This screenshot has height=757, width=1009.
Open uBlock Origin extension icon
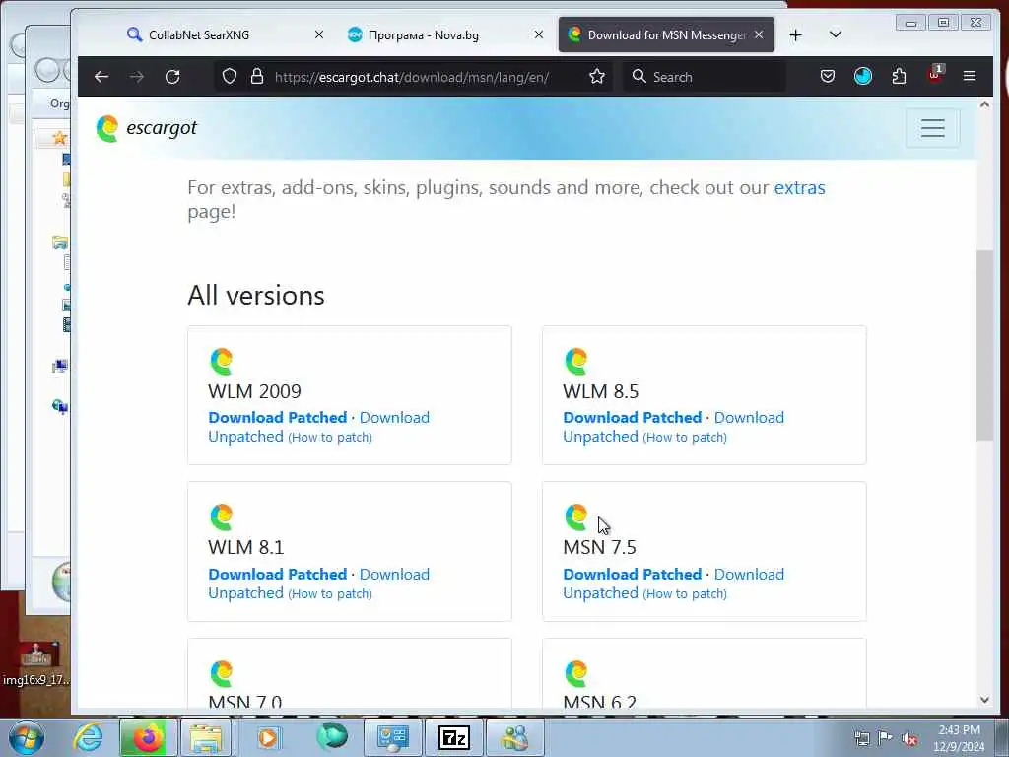tap(934, 75)
